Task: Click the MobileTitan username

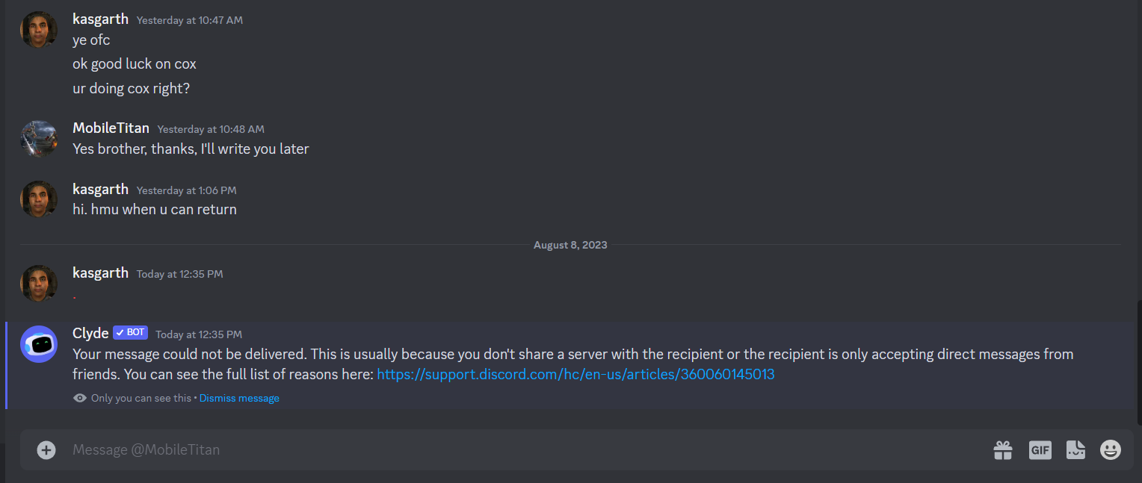Action: [111, 128]
